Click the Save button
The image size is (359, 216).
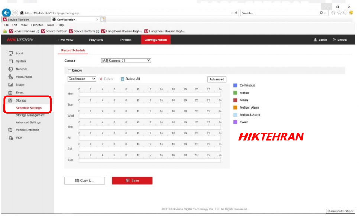click(x=132, y=180)
